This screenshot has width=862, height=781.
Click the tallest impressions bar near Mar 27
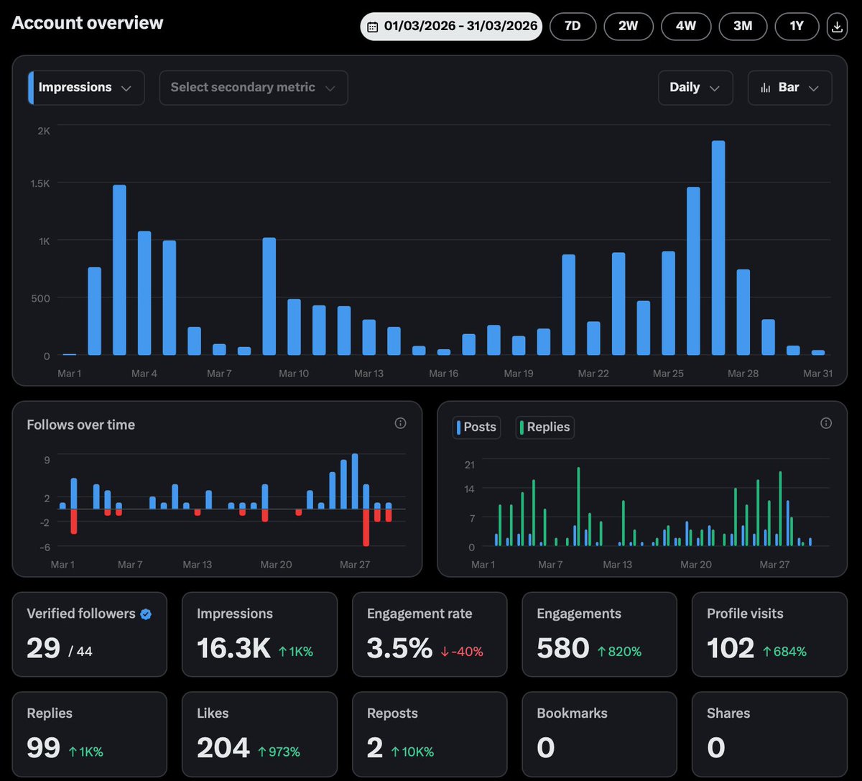pyautogui.click(x=718, y=248)
